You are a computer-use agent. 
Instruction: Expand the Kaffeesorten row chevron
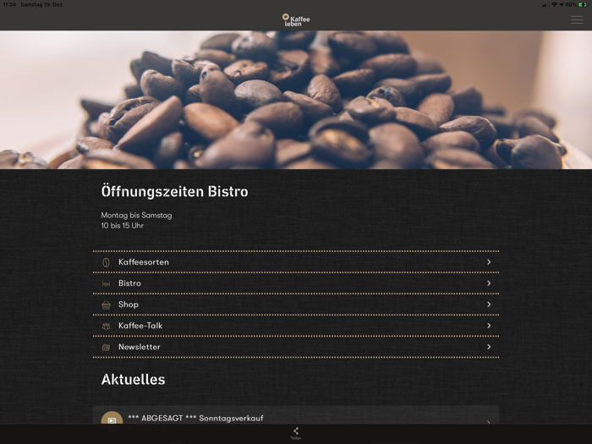coord(489,262)
